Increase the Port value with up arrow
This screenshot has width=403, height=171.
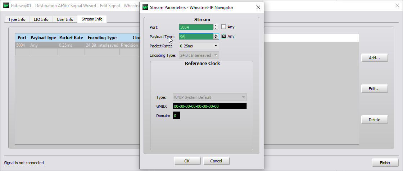pyautogui.click(x=216, y=26)
